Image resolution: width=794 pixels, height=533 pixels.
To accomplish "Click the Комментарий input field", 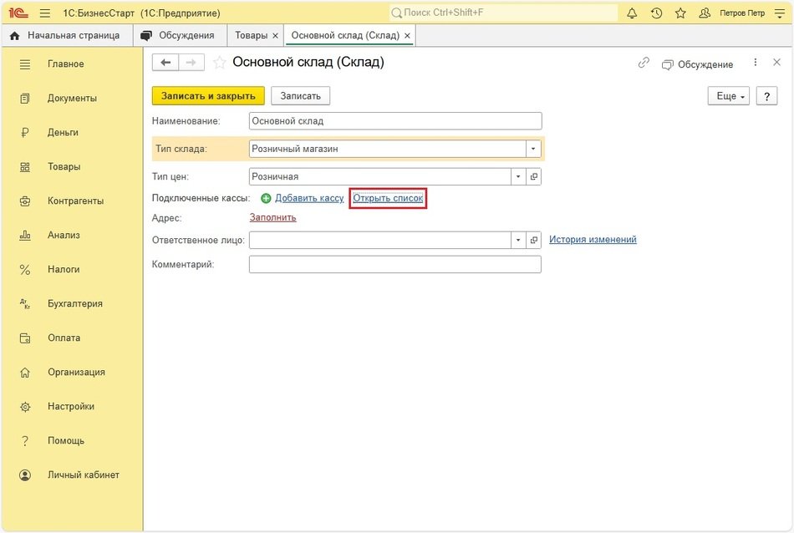I will 394,265.
